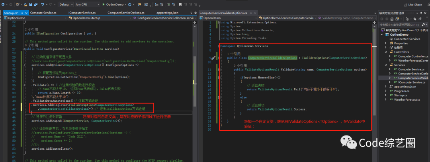Select Connected Services node
The height and width of the screenshot is (162, 430).
point(407,39)
